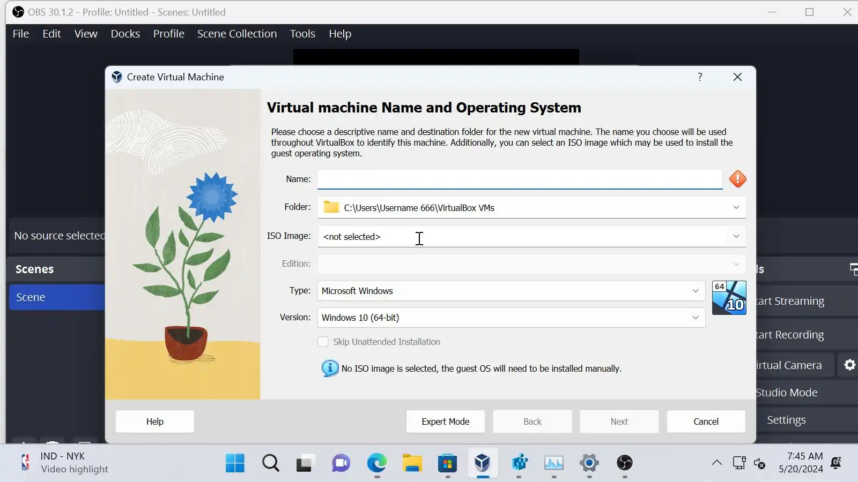
Task: Click the muted volume tray icon
Action: pyautogui.click(x=759, y=463)
